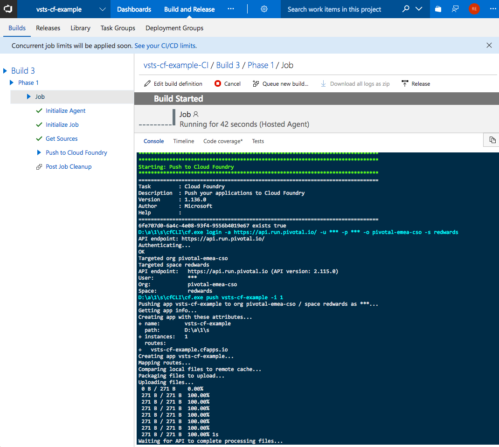Switch to the Releases tab
This screenshot has height=447, width=499.
[x=48, y=28]
